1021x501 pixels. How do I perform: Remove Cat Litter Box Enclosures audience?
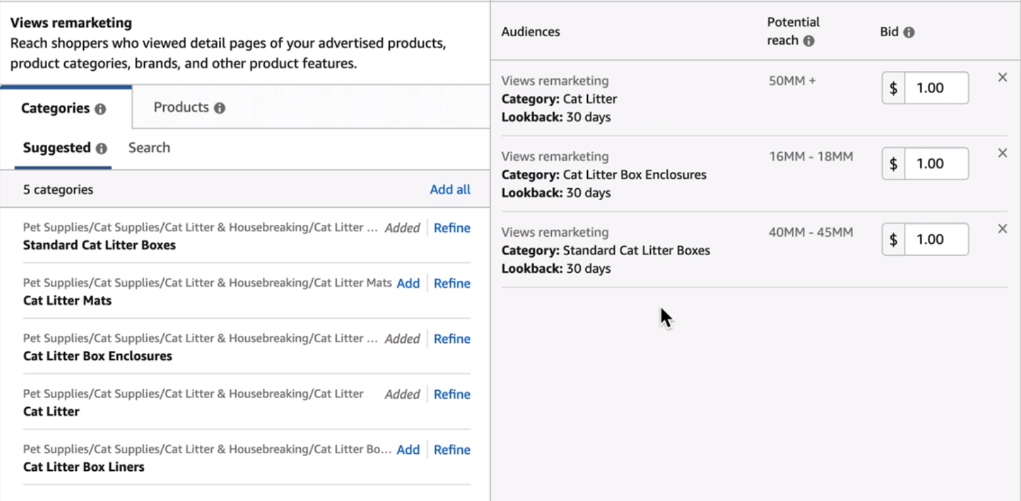[x=1002, y=153]
